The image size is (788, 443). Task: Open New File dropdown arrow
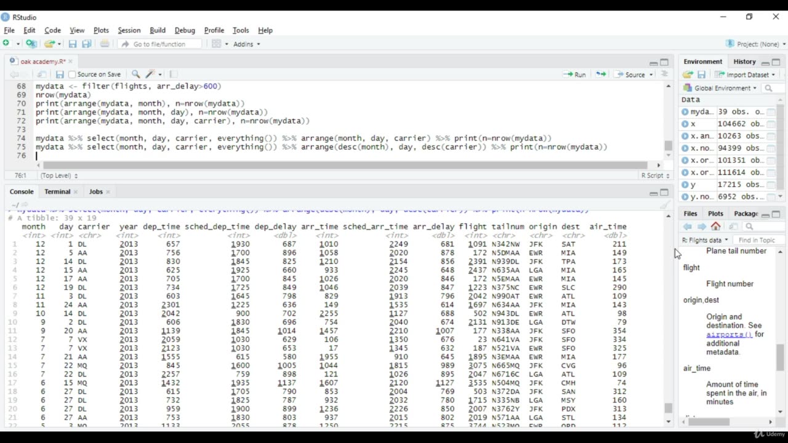18,44
